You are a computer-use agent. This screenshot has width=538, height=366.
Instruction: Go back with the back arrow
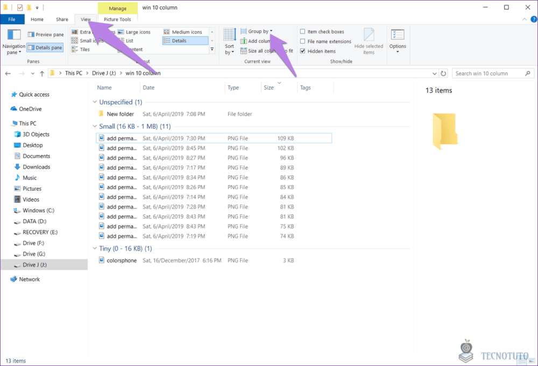pyautogui.click(x=8, y=73)
